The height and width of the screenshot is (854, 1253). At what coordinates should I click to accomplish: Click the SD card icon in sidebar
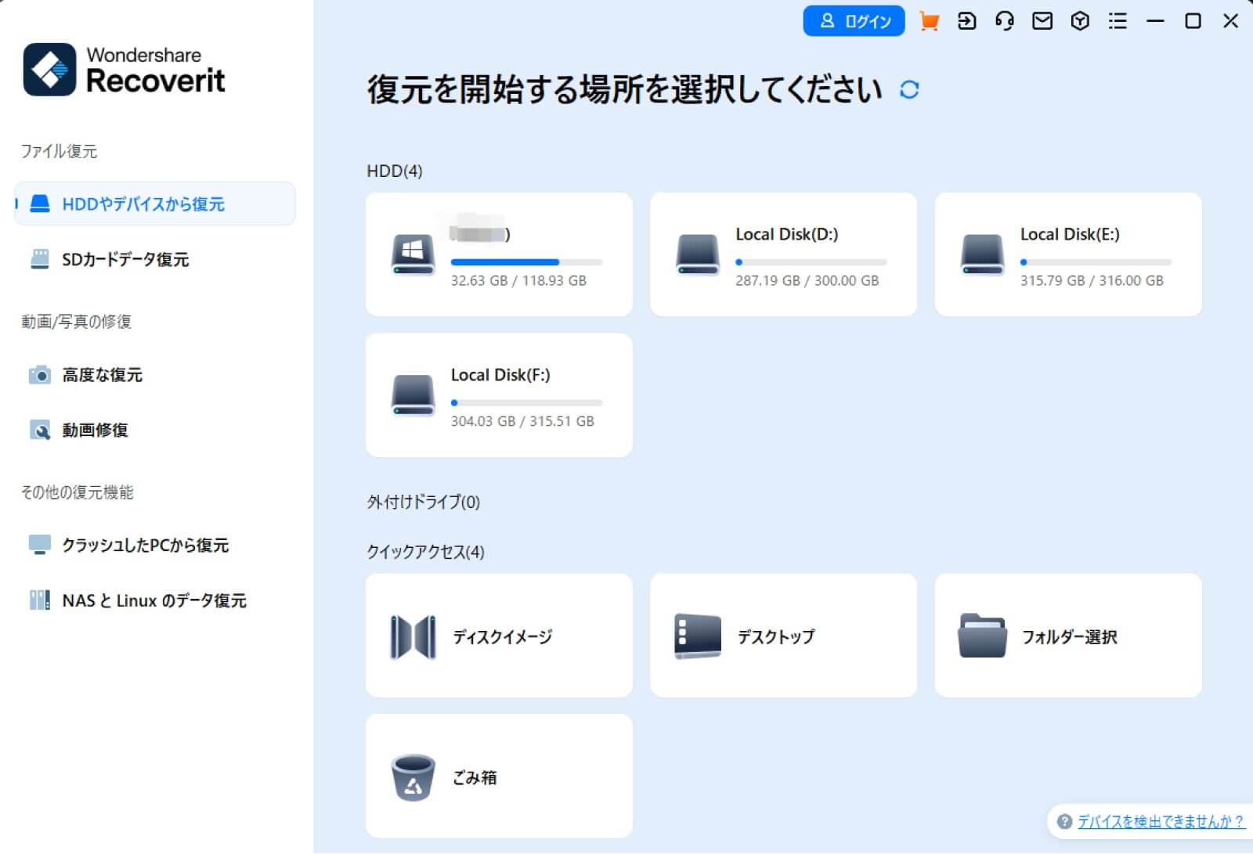click(40, 259)
